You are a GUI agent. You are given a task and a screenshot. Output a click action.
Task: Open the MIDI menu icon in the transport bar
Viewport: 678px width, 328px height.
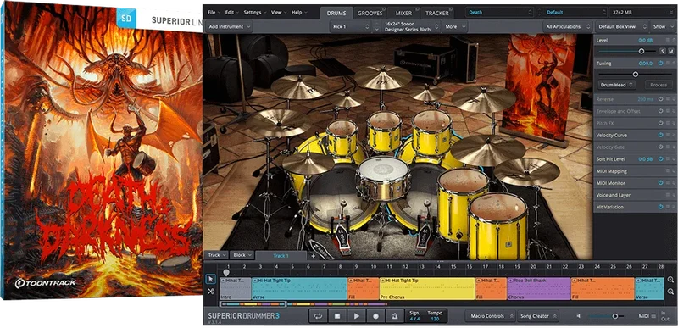tap(653, 316)
